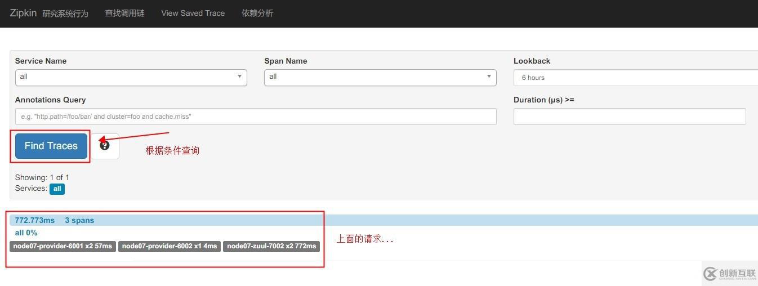The width and height of the screenshot is (758, 286).
Task: Click the 'Service Name' label
Action: point(41,61)
